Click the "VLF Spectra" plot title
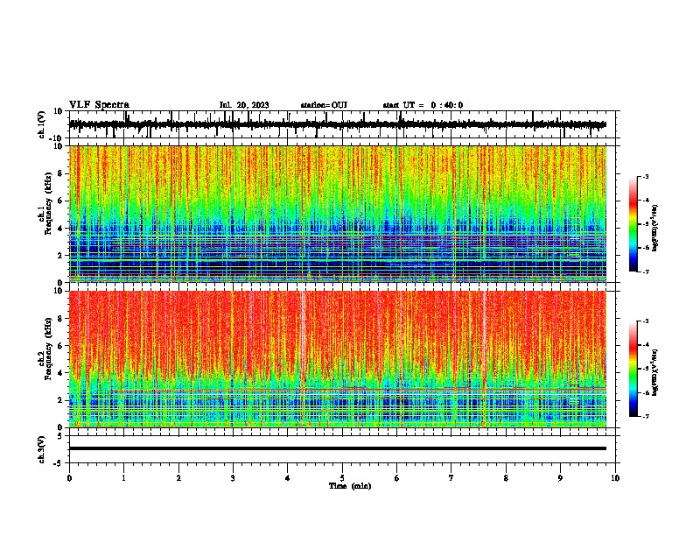The width and height of the screenshot is (693, 536). coord(99,105)
